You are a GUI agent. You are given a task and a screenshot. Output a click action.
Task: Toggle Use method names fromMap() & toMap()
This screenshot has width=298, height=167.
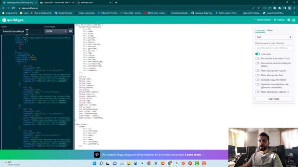click(257, 63)
